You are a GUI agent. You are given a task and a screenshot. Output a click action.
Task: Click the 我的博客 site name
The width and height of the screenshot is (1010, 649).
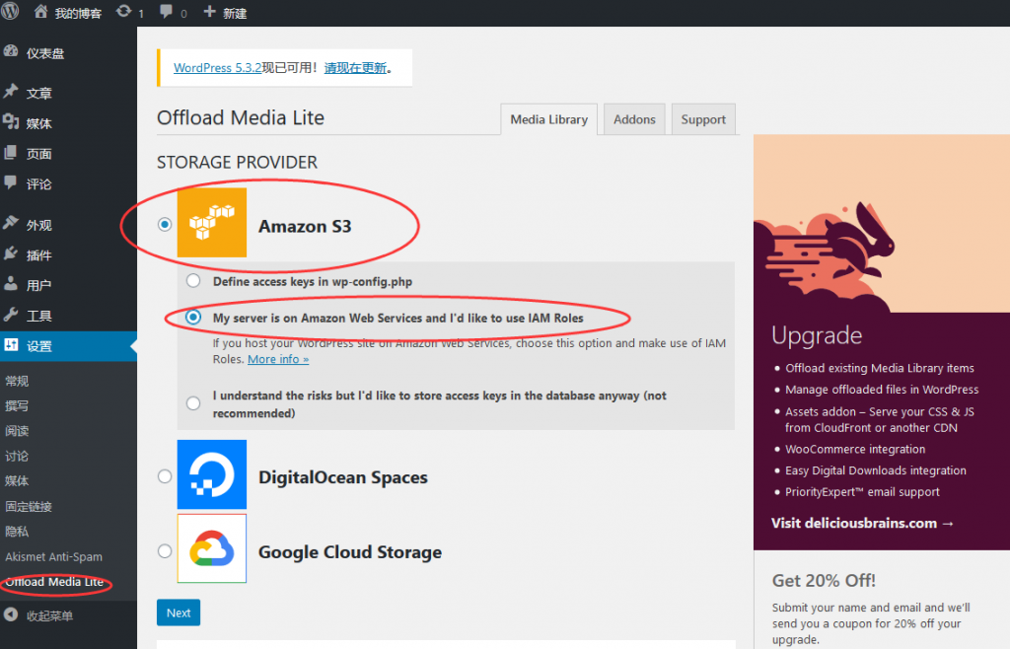click(x=78, y=13)
